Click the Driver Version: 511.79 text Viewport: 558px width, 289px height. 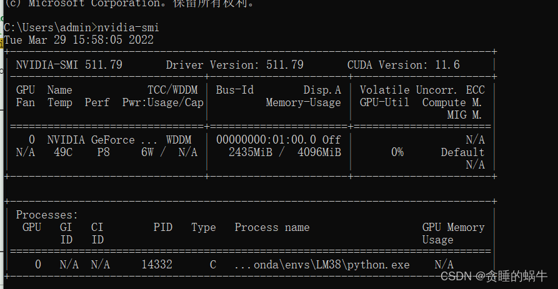(234, 65)
